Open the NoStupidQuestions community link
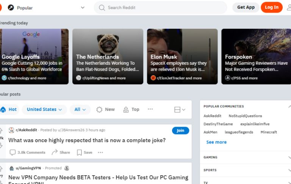This screenshot has width=291, height=184. point(245,116)
